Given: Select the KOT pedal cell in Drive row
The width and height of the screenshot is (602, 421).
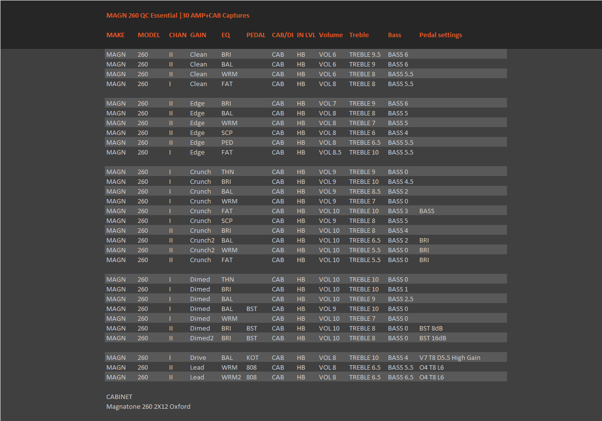Looking at the screenshot, I should point(252,358).
